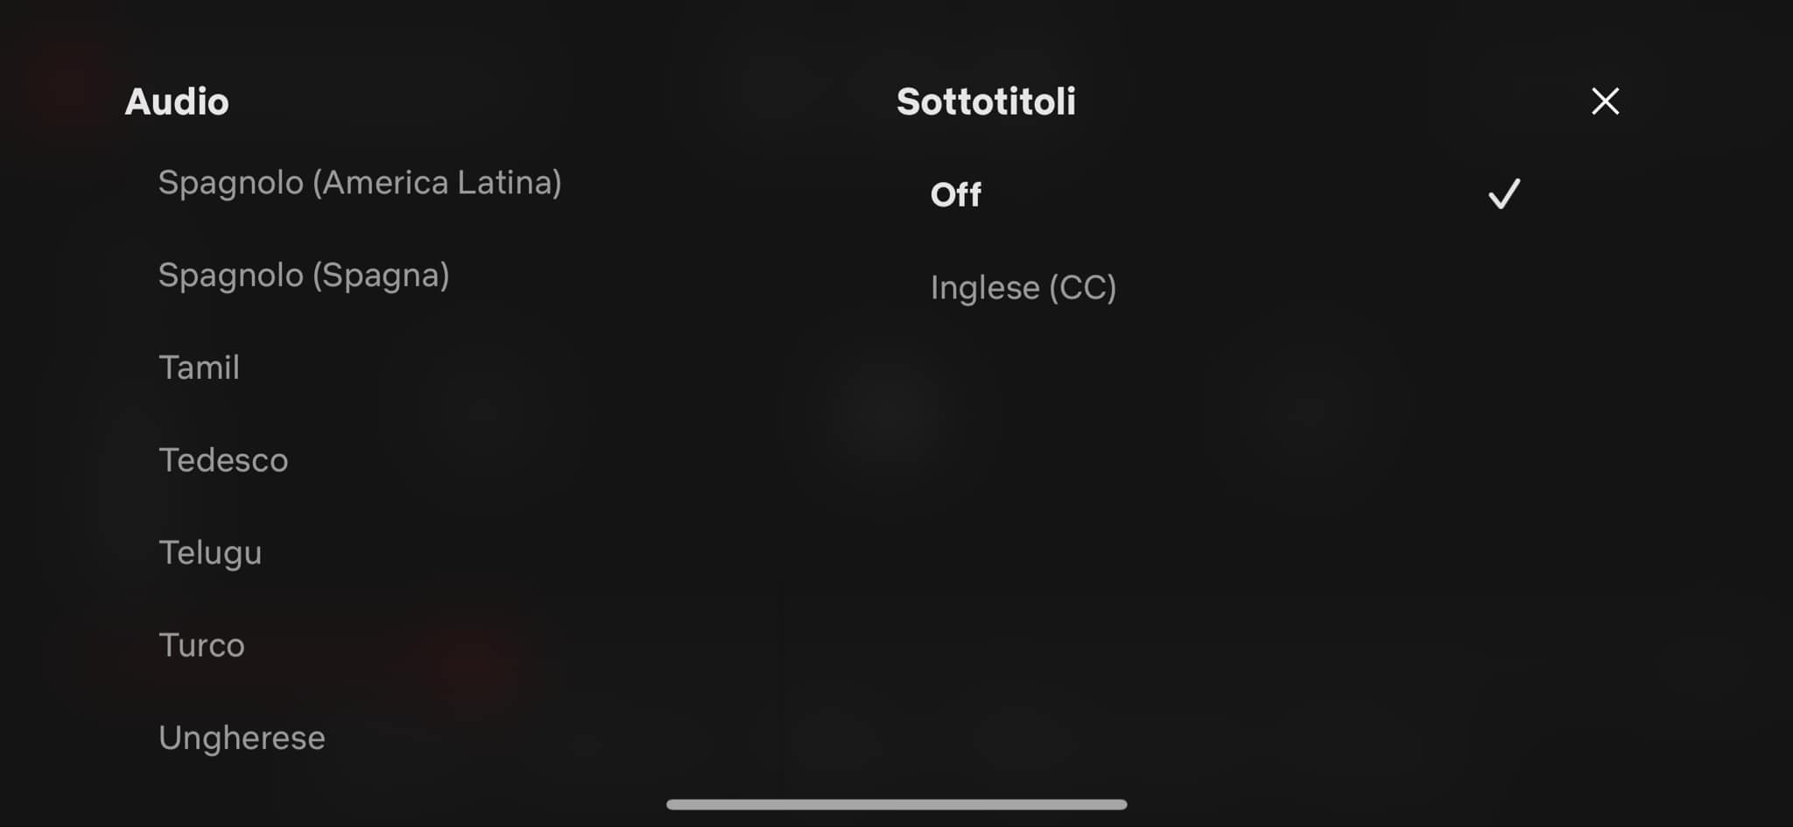This screenshot has width=1793, height=827.
Task: Turn subtitles Off
Action: pyautogui.click(x=956, y=194)
